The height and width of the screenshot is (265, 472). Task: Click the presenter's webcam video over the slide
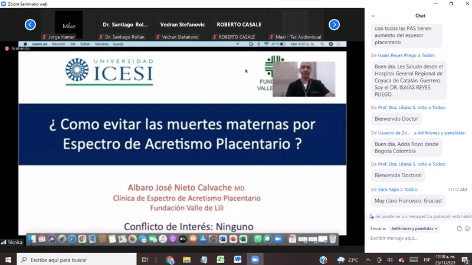(304, 79)
